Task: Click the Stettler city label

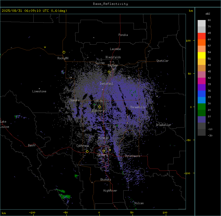Action: click(x=163, y=61)
